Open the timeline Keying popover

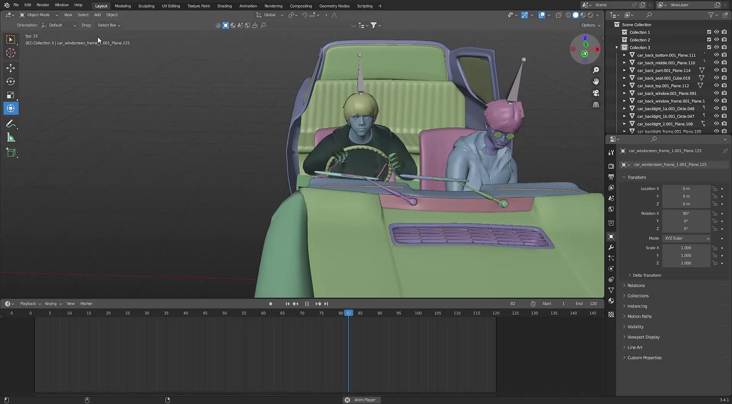[x=53, y=304]
